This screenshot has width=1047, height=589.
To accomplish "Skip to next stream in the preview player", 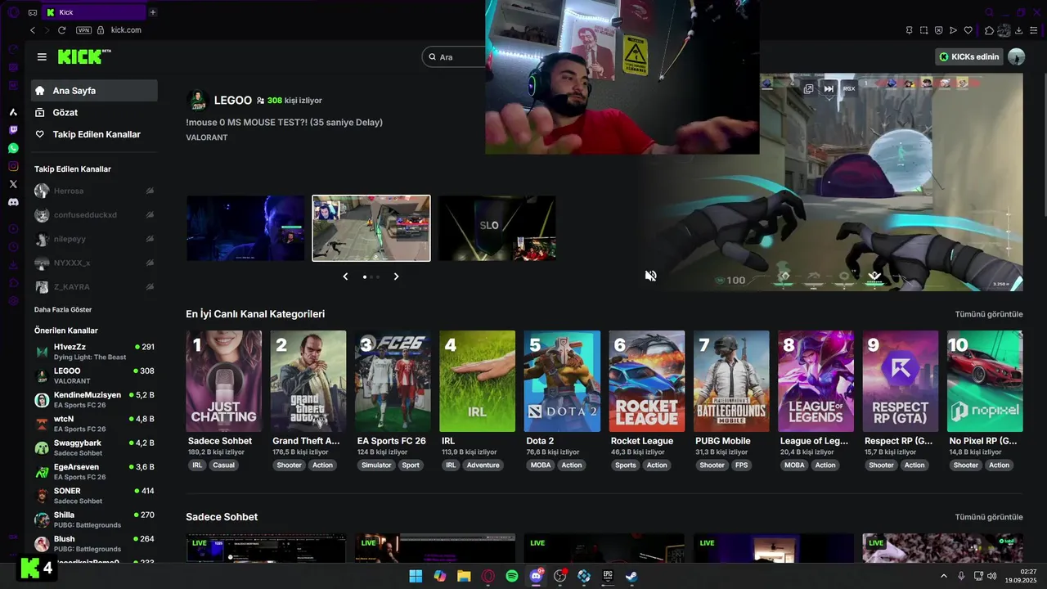I will 829,88.
